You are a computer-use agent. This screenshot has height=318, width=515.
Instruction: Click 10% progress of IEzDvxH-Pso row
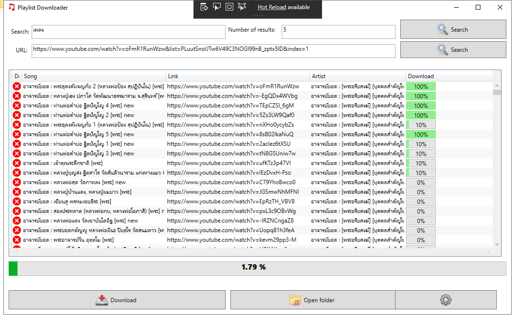click(421, 173)
